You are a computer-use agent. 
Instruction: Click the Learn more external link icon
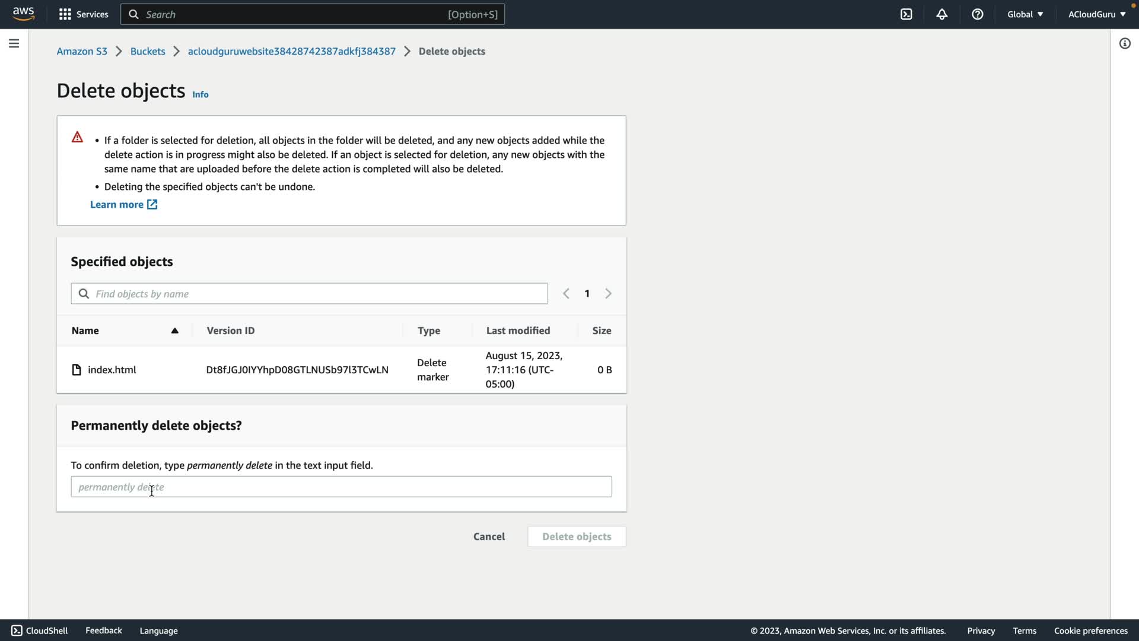pos(152,204)
